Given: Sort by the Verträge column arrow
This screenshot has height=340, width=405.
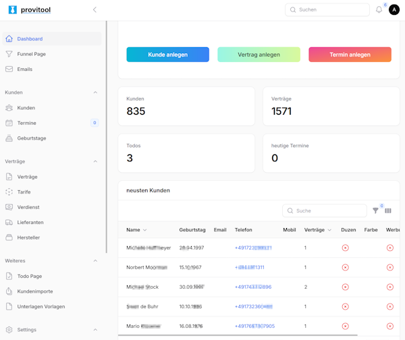Looking at the screenshot, I should (x=329, y=230).
